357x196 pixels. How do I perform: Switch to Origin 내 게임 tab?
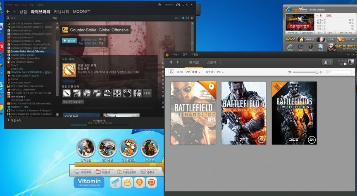coord(194,62)
